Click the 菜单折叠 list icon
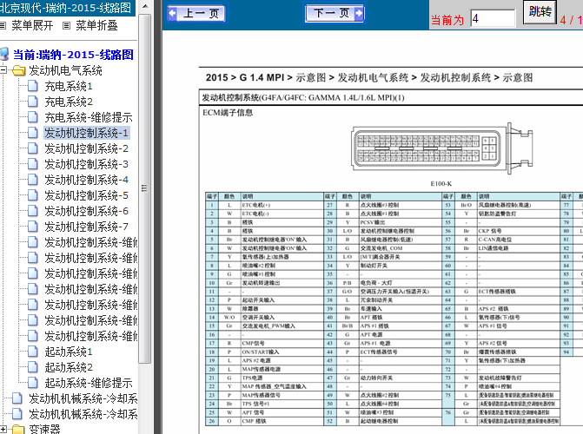Image resolution: width=583 pixels, height=434 pixels. pos(67,26)
